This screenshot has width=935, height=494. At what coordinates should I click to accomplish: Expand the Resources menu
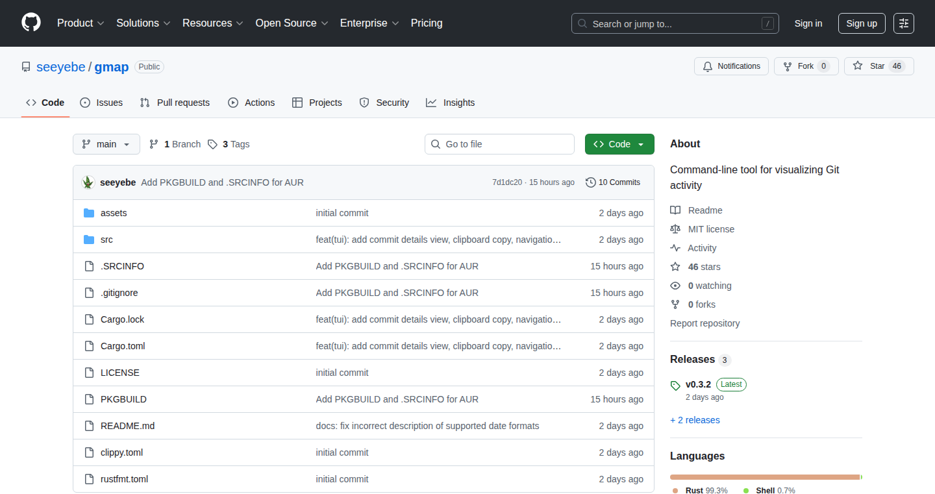coord(213,23)
